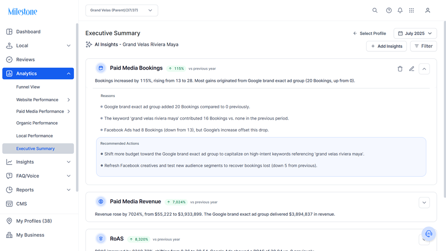Open the July 2025 date picker

[x=415, y=33]
